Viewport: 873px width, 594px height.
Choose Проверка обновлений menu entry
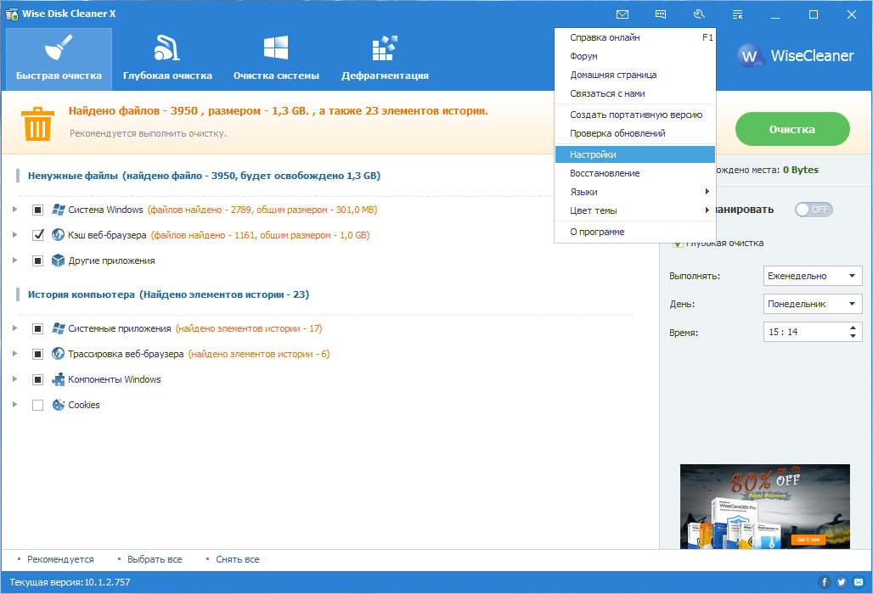tap(634, 133)
